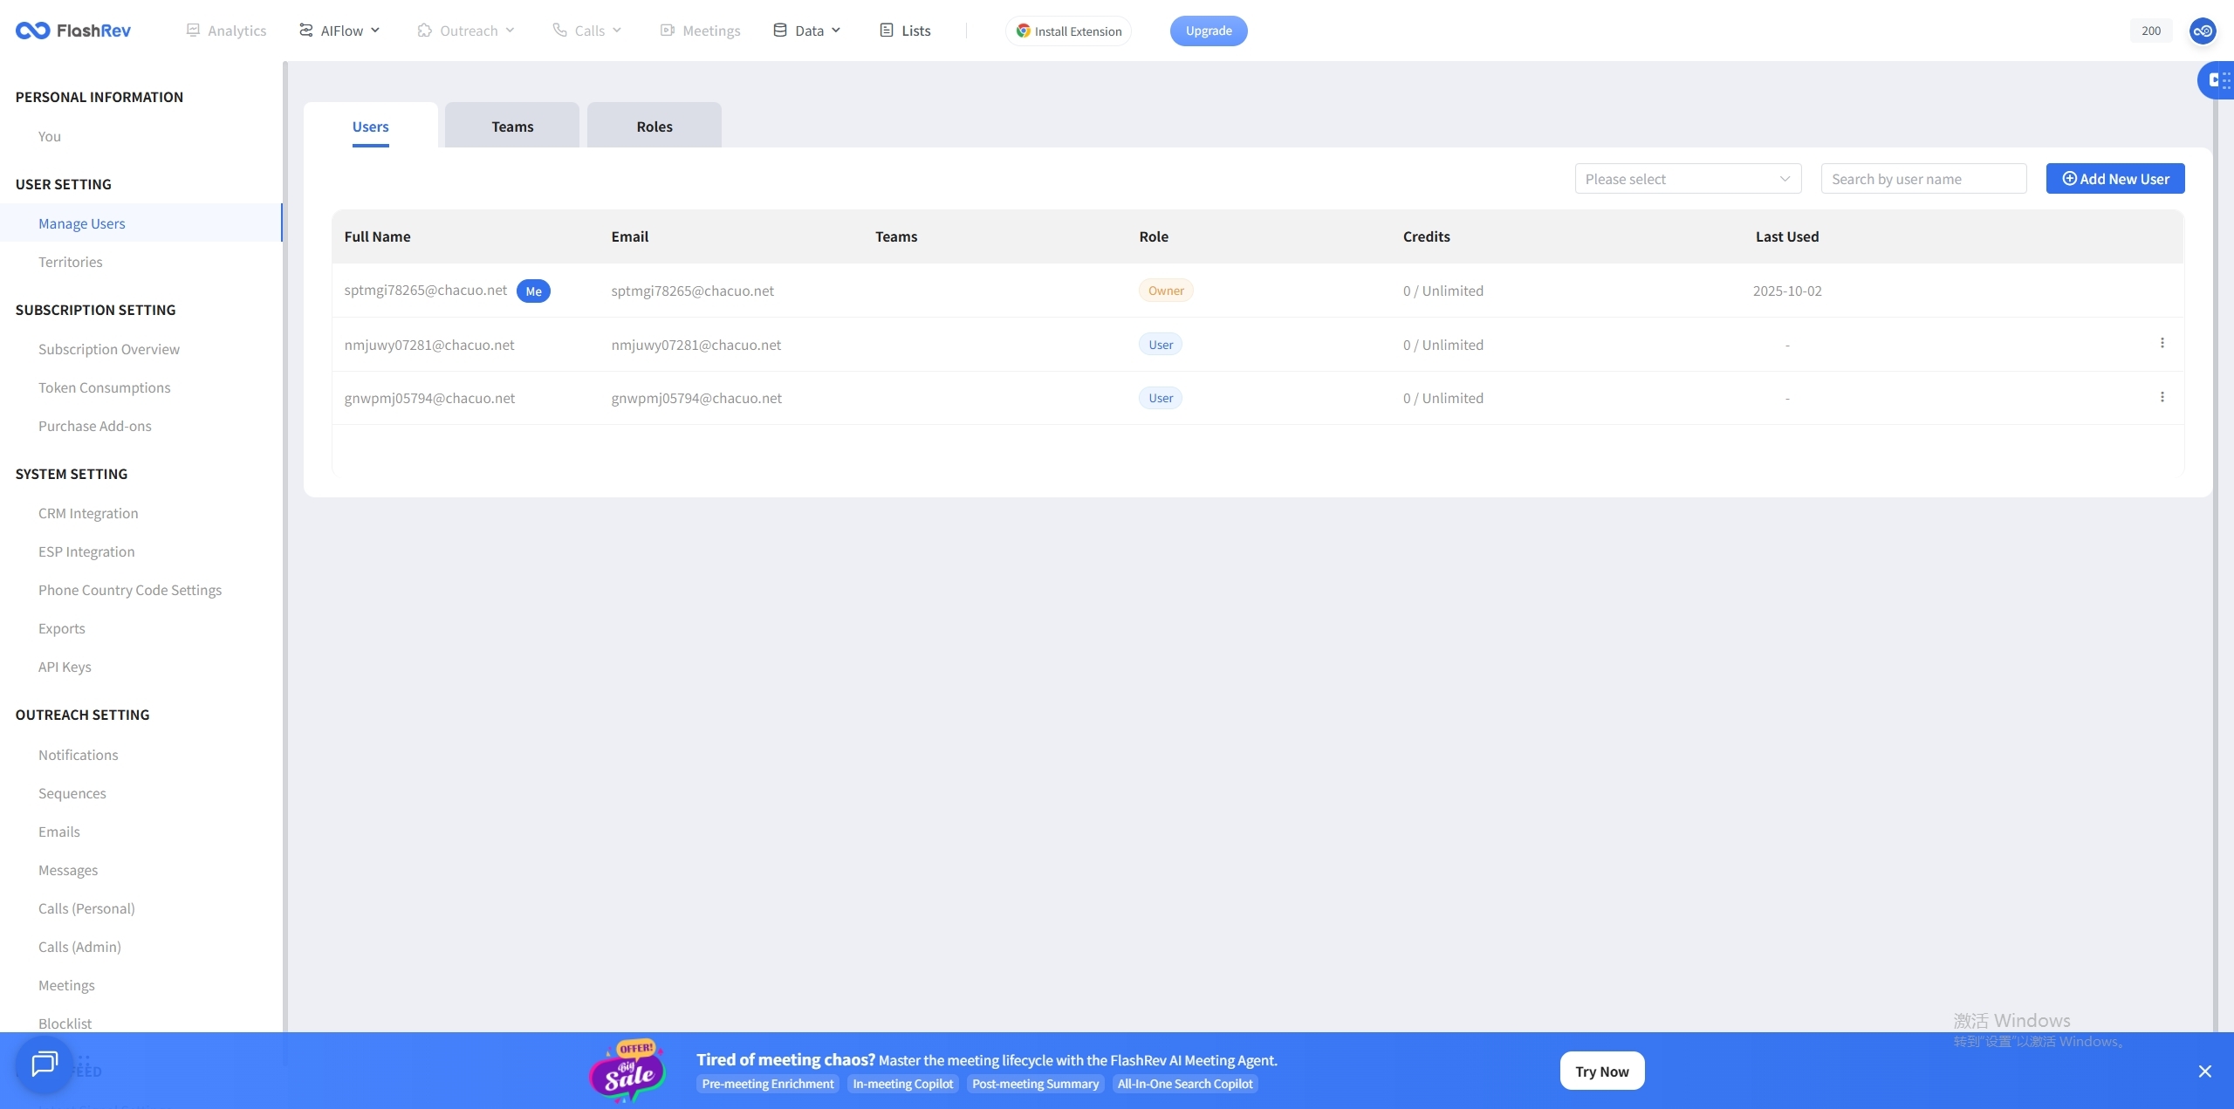Open API Keys in the sidebar
2234x1109 pixels.
click(65, 667)
